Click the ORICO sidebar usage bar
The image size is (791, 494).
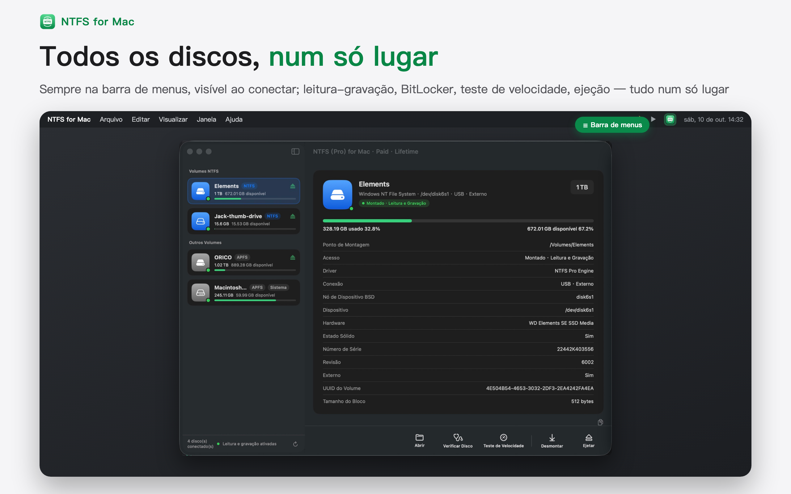coord(255,270)
